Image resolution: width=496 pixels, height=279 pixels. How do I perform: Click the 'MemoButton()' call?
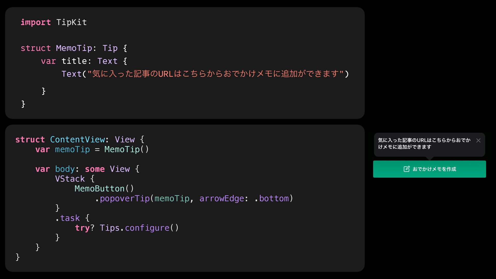[104, 189]
